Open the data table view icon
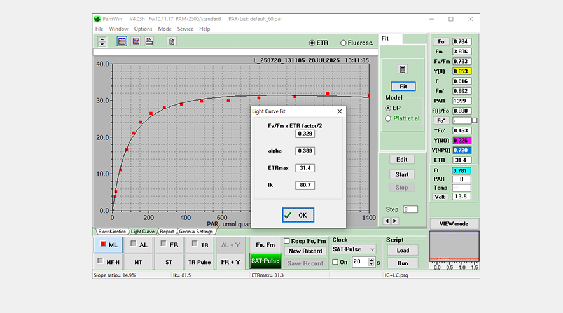 point(122,41)
